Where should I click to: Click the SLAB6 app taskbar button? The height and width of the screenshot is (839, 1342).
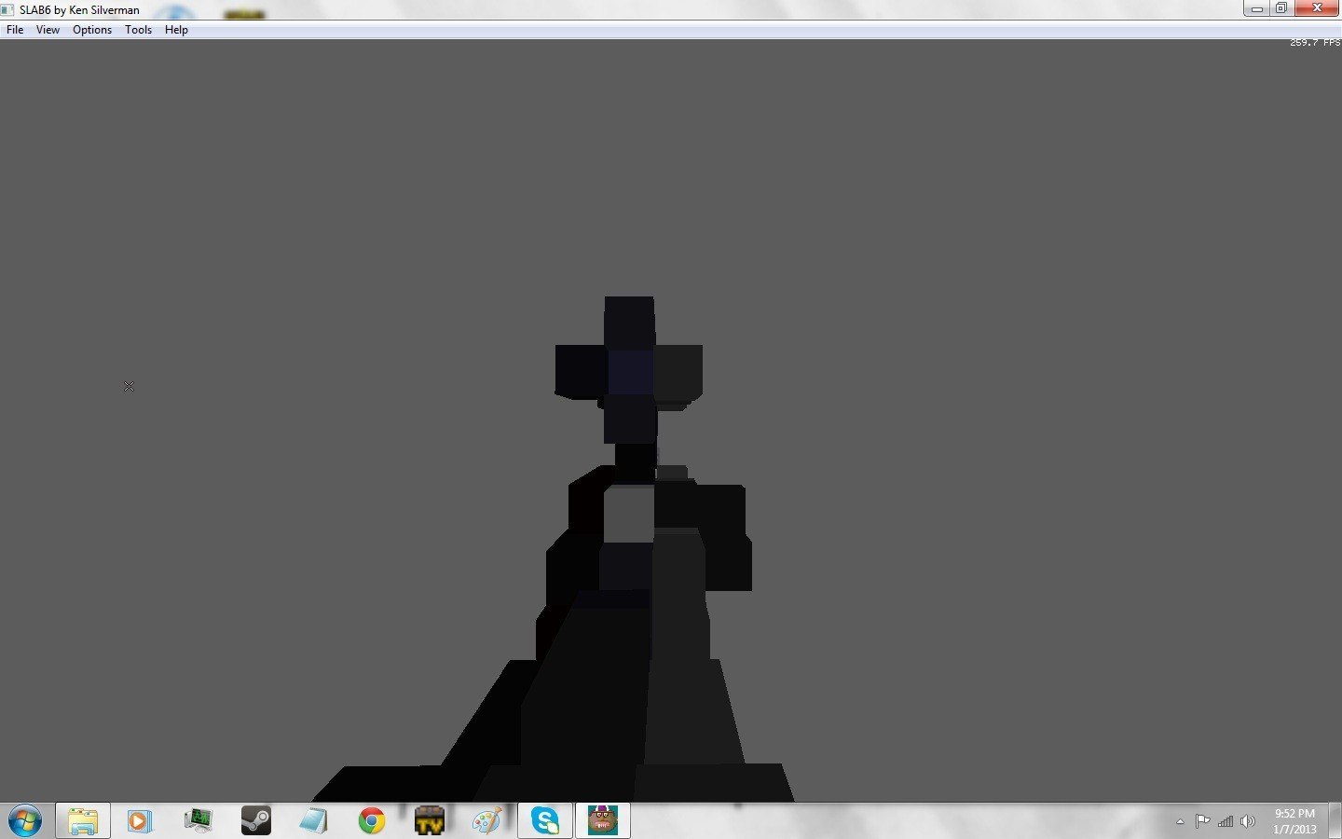[x=603, y=821]
